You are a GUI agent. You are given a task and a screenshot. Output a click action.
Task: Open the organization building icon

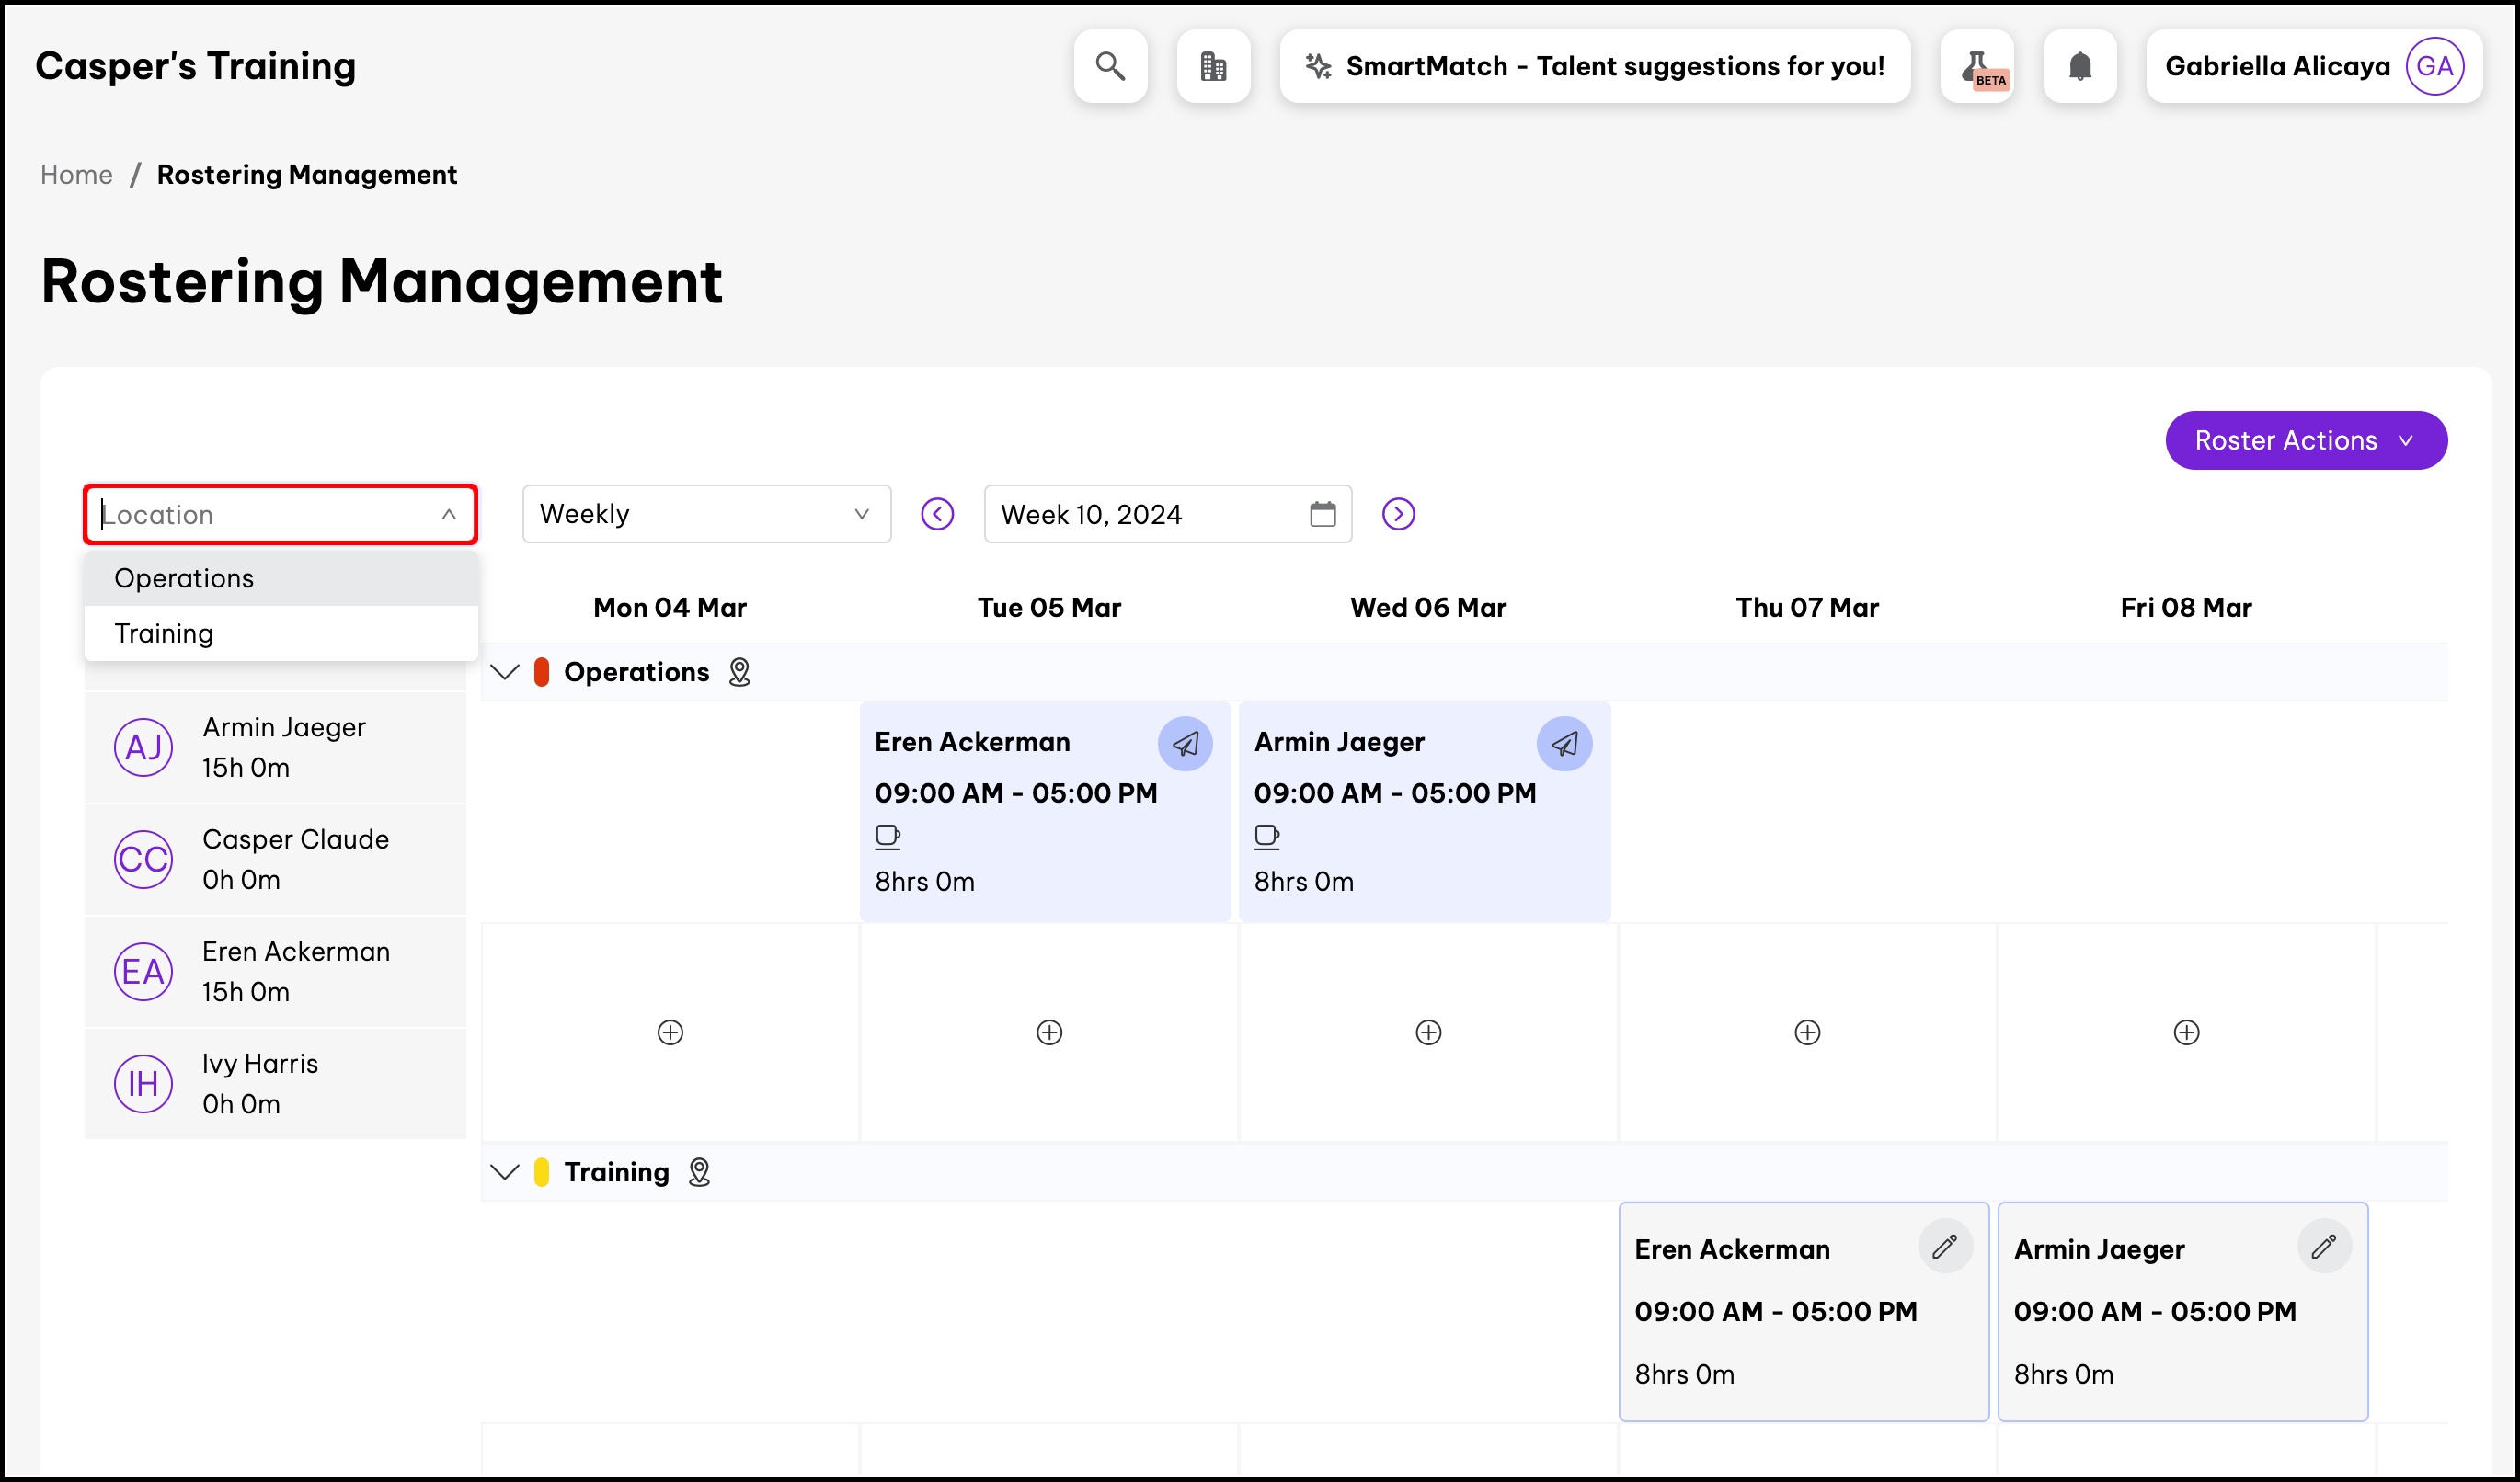pyautogui.click(x=1213, y=66)
